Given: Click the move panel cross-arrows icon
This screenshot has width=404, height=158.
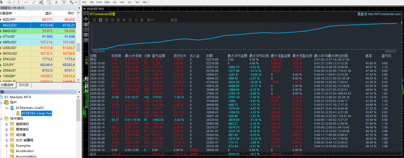Looking at the screenshot, I should coord(86,19).
